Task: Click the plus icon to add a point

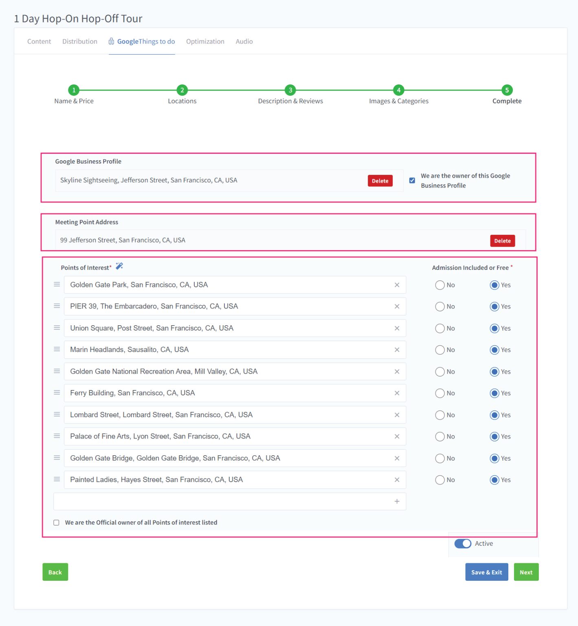Action: [x=397, y=501]
